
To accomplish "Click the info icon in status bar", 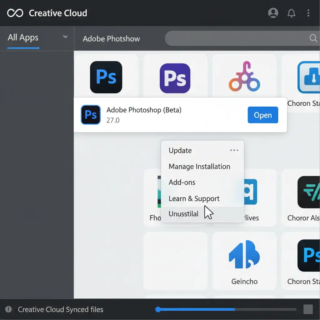I will [8, 309].
